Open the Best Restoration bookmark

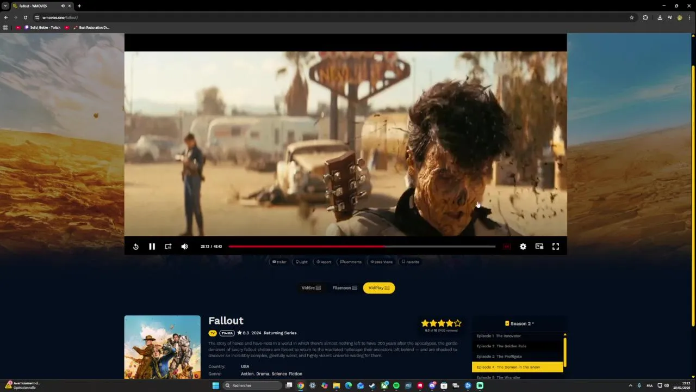tap(91, 27)
